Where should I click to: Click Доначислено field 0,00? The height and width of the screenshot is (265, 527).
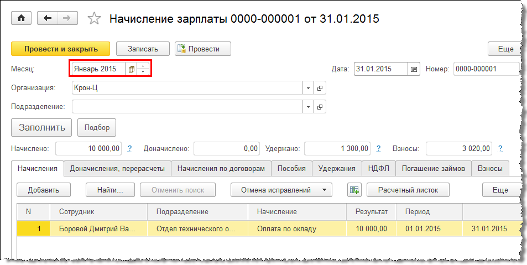(x=227, y=149)
